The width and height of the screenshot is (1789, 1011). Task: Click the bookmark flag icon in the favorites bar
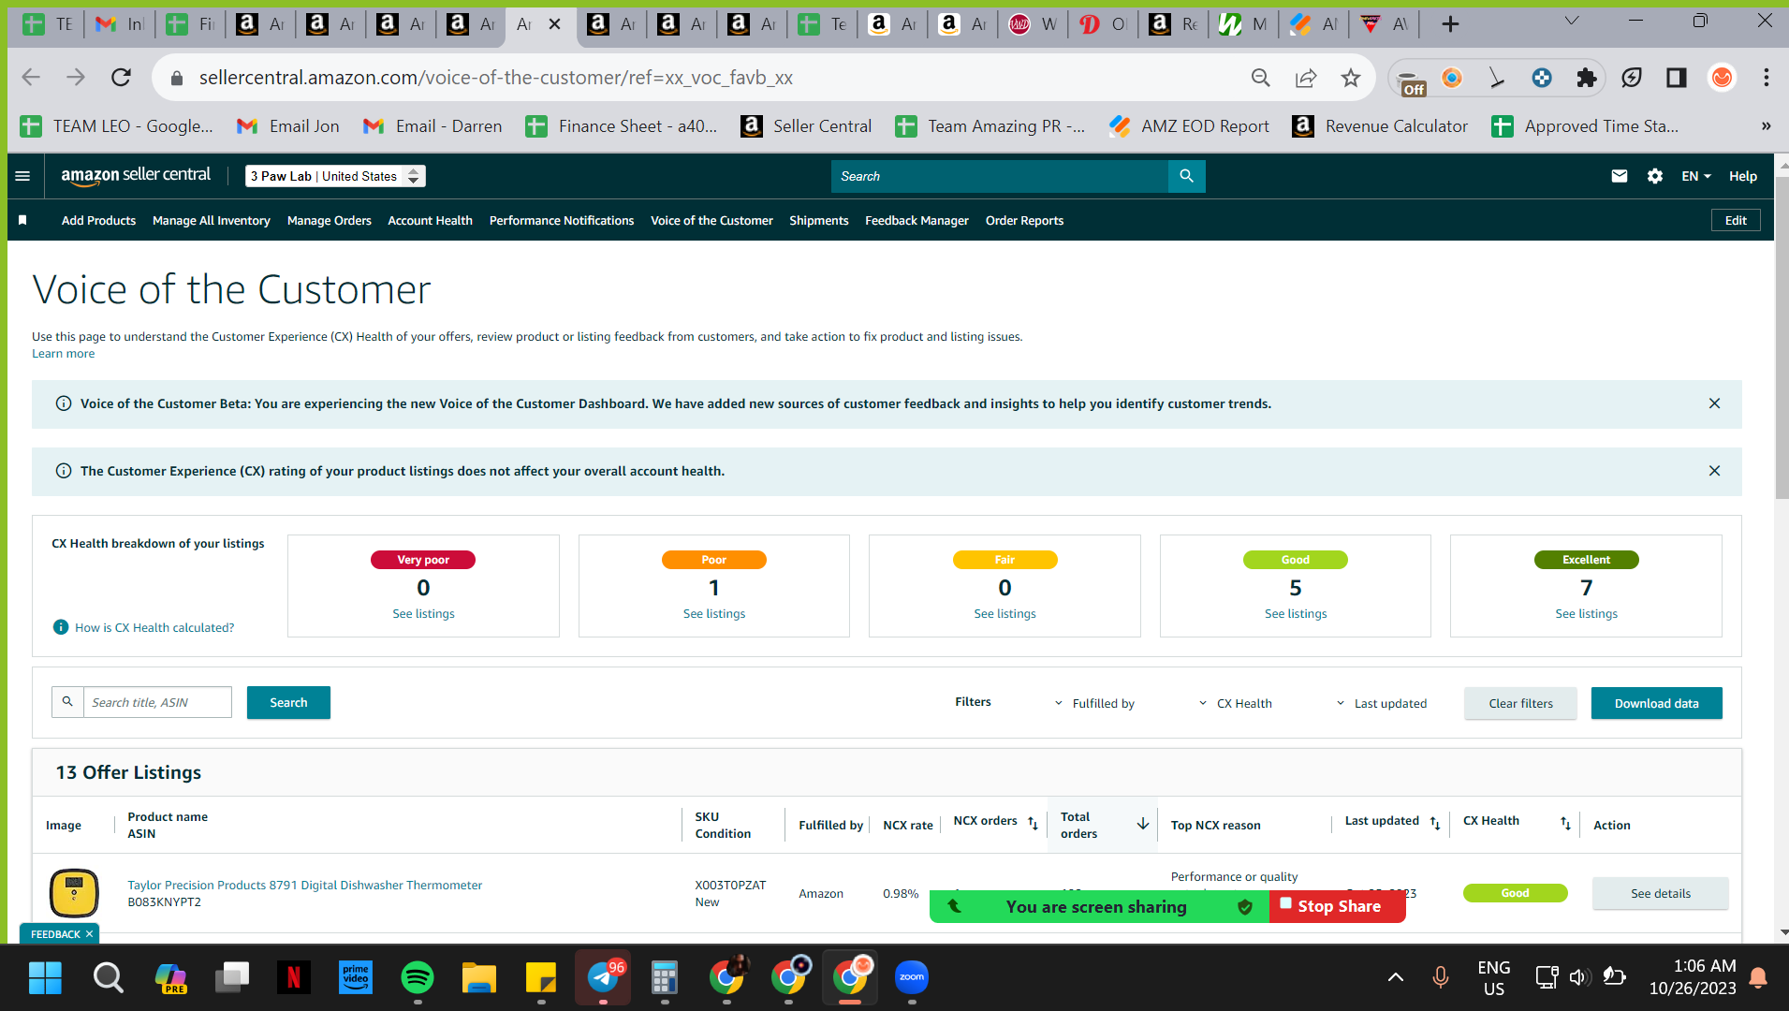22,220
